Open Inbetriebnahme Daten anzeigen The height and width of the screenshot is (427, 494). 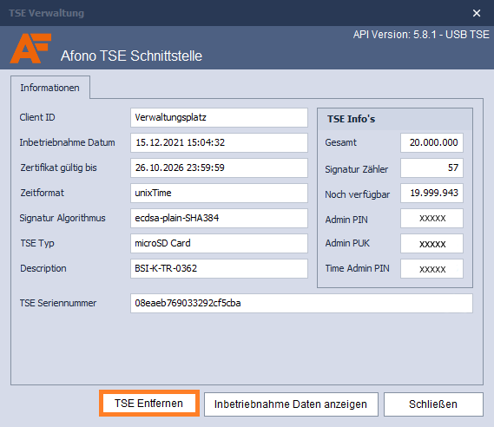(x=291, y=404)
